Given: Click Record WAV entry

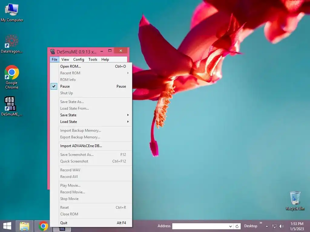Looking at the screenshot, I should (91, 170).
